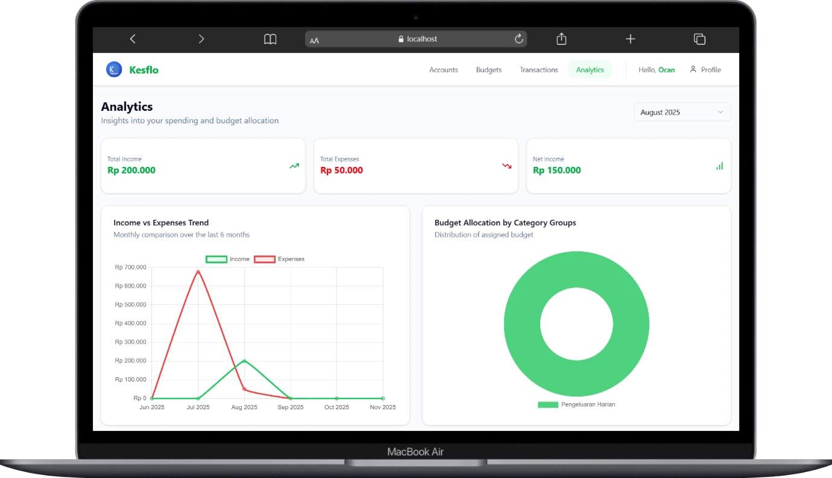The image size is (832, 478).
Task: Toggle the Expenses series in the chart legend
Action: click(279, 259)
